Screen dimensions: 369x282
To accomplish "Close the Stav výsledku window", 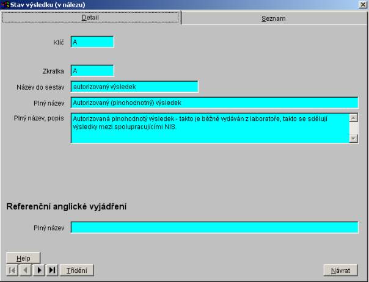I will [x=363, y=5].
